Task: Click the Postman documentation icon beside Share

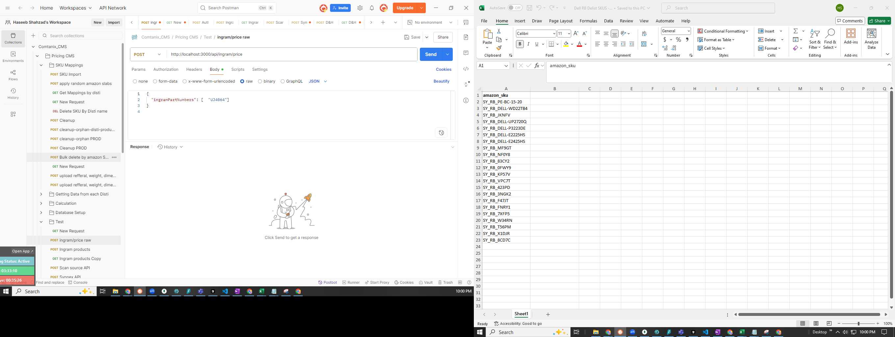Action: point(466,37)
